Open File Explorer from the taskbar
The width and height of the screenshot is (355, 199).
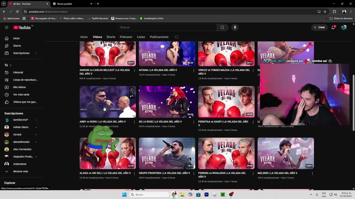tap(182, 195)
